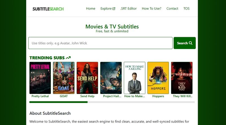The image size is (226, 125).
Task: Open the Project Hail Mary poster
Action: pos(111,78)
